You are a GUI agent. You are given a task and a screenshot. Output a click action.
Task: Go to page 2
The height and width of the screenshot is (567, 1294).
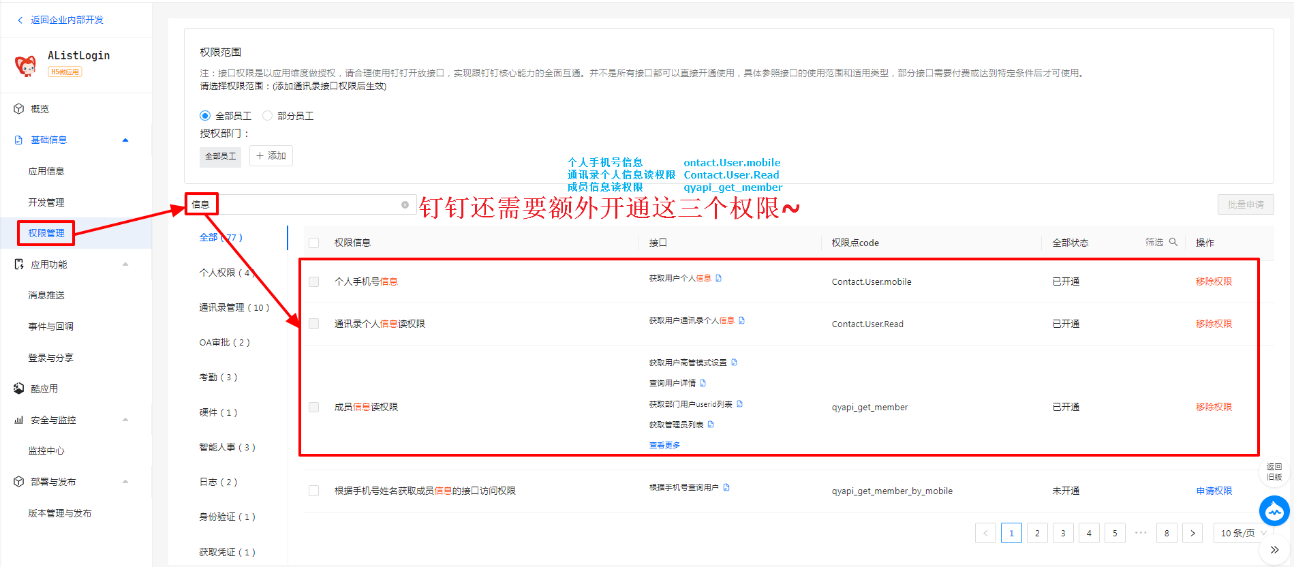(1037, 533)
